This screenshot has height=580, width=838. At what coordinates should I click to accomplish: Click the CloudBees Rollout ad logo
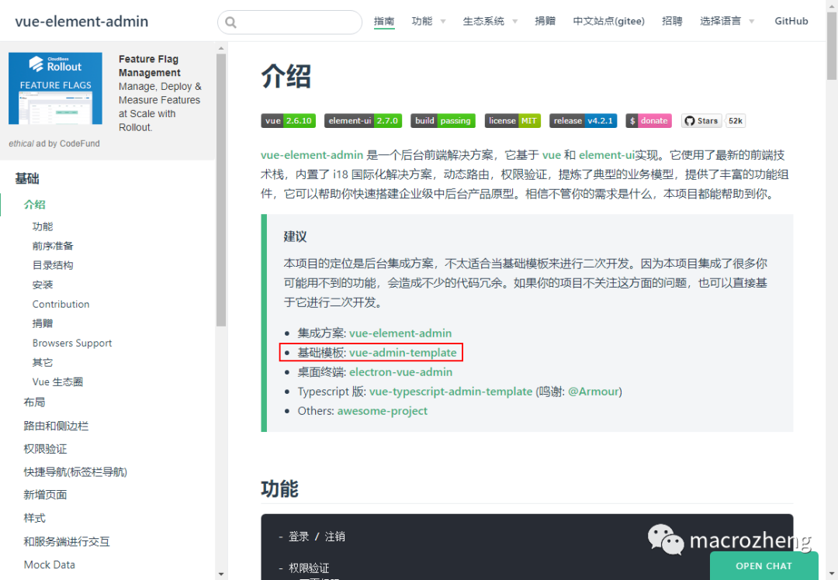[54, 88]
